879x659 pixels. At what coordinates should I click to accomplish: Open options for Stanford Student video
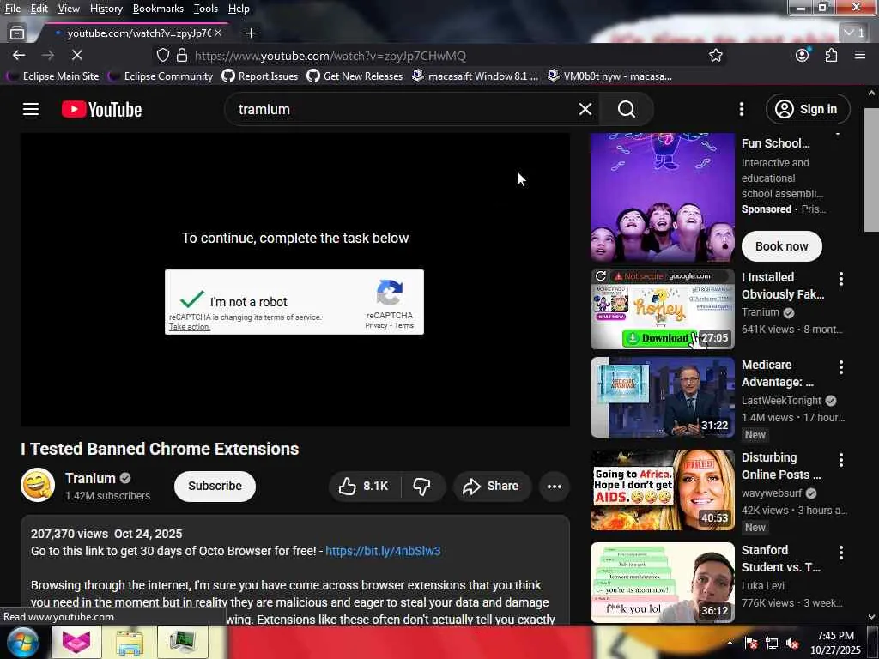pyautogui.click(x=840, y=553)
